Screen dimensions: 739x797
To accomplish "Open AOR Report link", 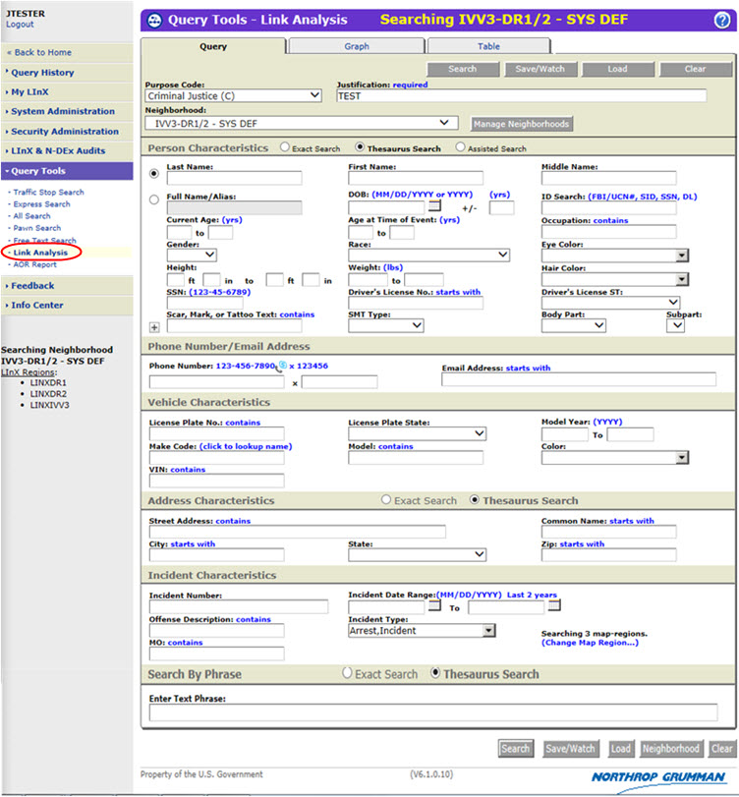I will [x=34, y=264].
